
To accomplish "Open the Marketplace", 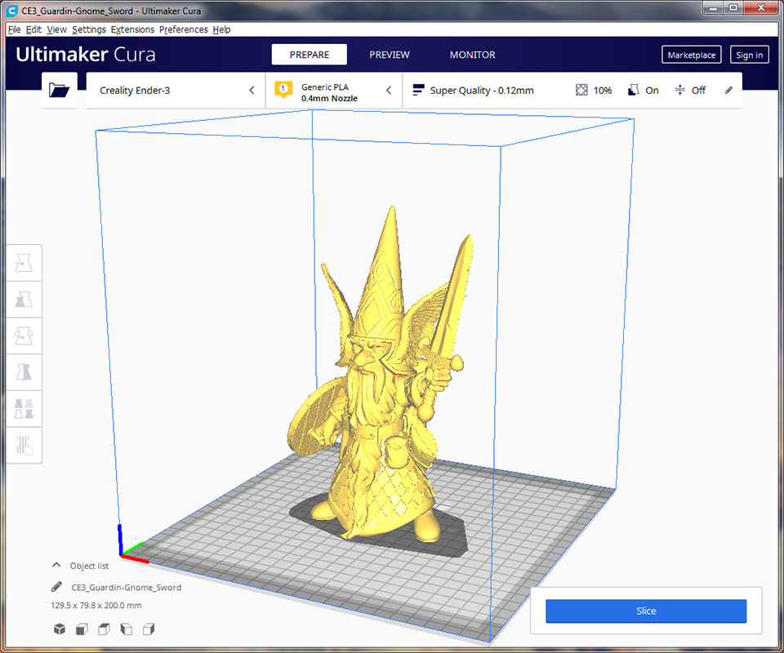I will tap(691, 55).
